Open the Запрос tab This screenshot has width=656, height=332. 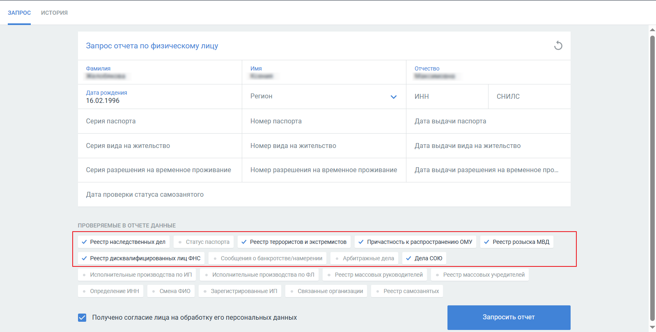point(19,13)
